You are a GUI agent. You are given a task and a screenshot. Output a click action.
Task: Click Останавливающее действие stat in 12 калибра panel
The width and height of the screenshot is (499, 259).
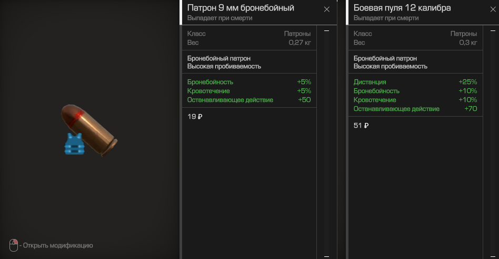396,109
